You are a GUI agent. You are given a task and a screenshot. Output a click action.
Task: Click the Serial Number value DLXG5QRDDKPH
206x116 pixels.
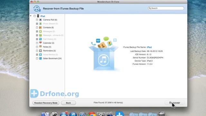(x=155, y=58)
